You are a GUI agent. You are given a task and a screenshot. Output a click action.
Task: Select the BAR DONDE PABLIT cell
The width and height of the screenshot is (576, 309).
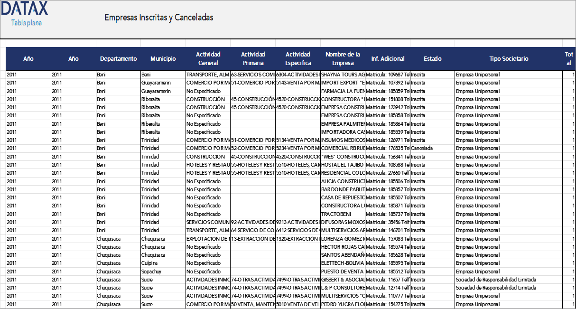pyautogui.click(x=343, y=189)
